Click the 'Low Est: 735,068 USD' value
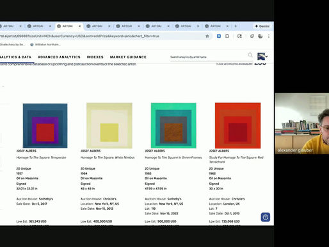 tap(225, 221)
